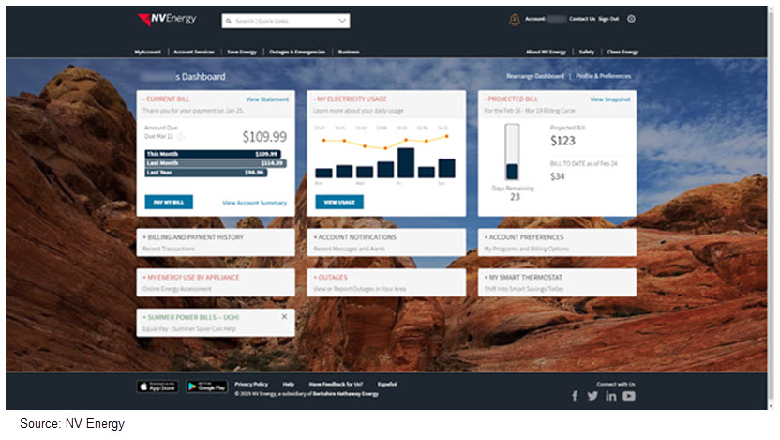Click Rearrange Dashboard link
The height and width of the screenshot is (440, 780).
click(x=535, y=76)
